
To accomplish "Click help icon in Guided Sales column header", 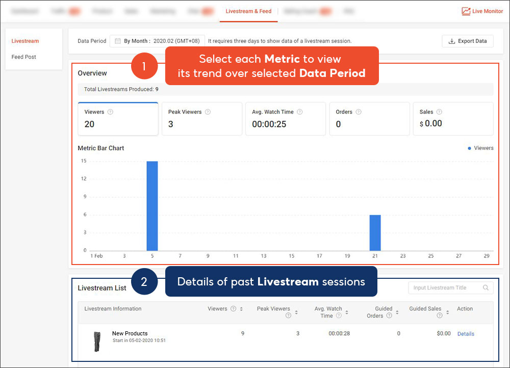I will point(440,316).
